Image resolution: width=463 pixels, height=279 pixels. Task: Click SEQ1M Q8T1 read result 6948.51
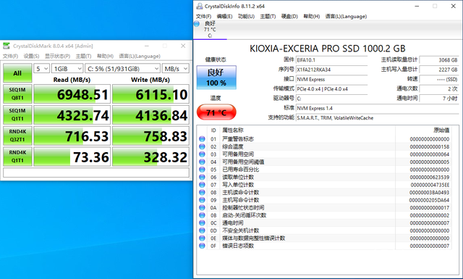(x=72, y=94)
